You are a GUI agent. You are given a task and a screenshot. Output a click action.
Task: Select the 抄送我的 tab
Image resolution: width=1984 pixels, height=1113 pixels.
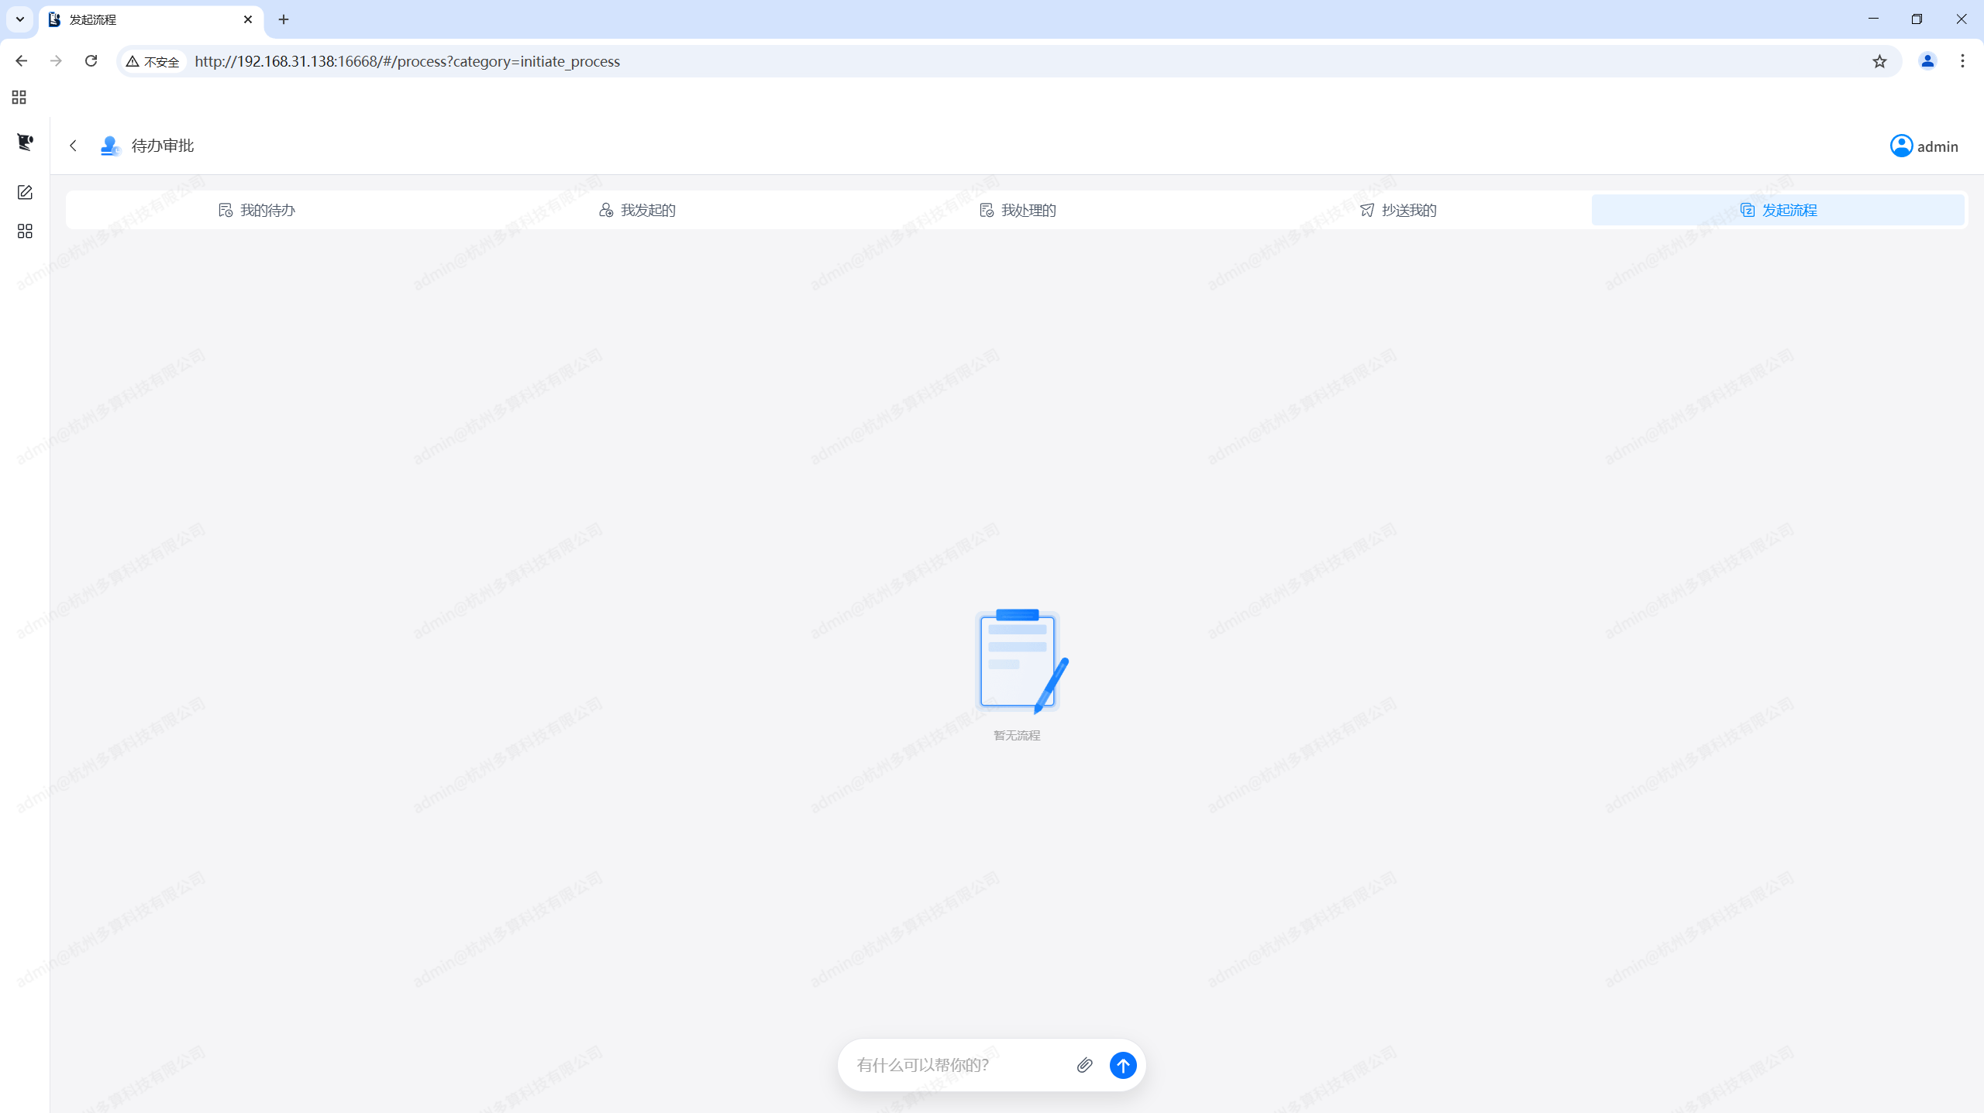(1398, 210)
